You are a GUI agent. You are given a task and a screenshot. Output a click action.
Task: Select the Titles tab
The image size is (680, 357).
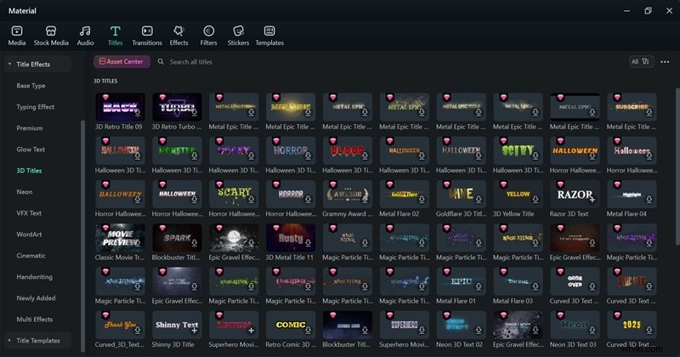point(115,36)
